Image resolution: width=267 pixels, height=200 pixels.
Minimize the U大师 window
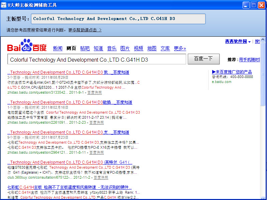[246, 5]
